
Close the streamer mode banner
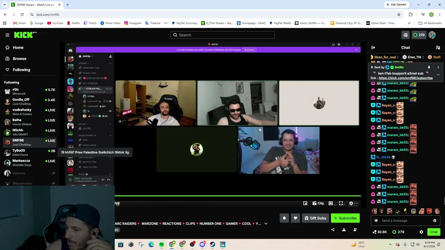(356, 50)
